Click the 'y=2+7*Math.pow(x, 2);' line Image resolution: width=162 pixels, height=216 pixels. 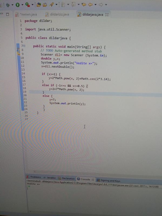66,90
